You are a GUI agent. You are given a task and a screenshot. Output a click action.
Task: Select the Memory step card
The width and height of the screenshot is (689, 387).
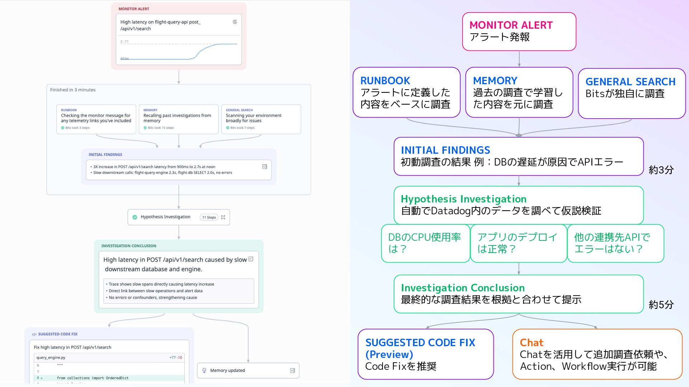coord(178,119)
